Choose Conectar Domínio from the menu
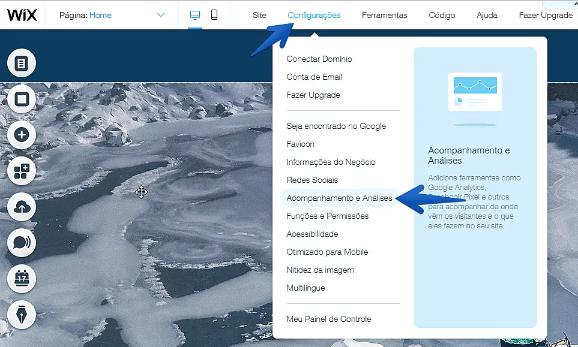This screenshot has width=578, height=347. click(319, 59)
